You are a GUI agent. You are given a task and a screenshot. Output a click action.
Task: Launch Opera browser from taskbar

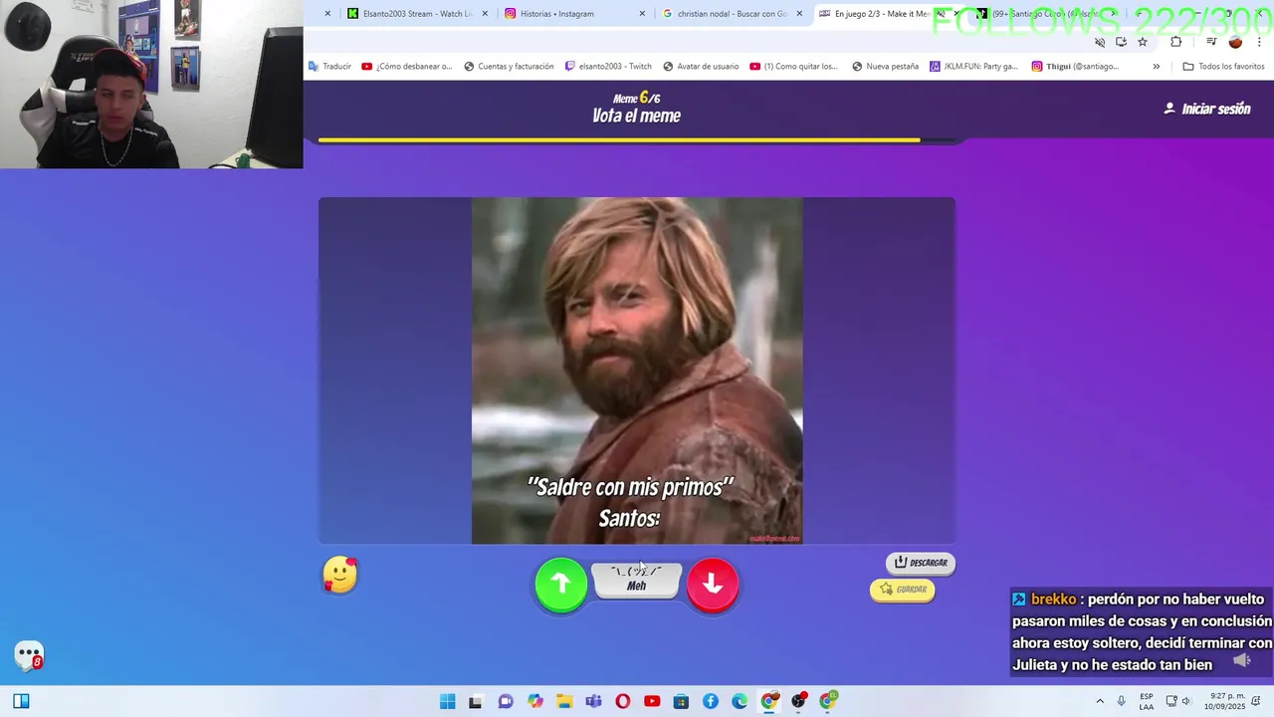click(x=623, y=701)
